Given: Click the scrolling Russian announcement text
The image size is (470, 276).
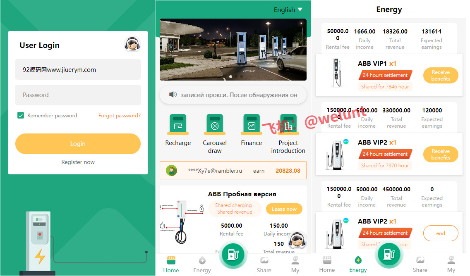Looking at the screenshot, I should [239, 95].
